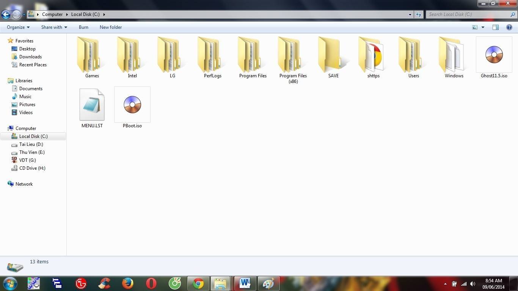This screenshot has height=291, width=518.
Task: Click the Burn toolbar button
Action: (83, 27)
